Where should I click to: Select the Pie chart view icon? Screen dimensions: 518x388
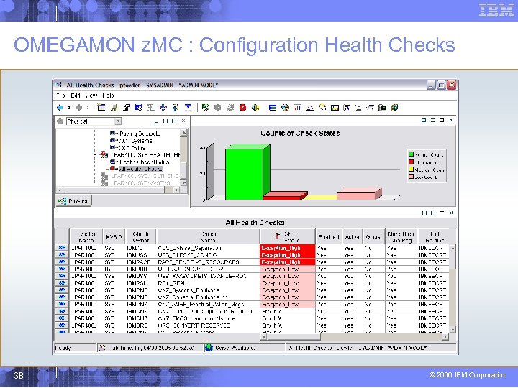[x=285, y=108]
